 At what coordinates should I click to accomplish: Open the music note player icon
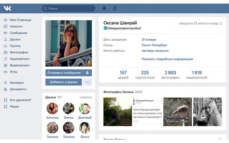click(115, 8)
